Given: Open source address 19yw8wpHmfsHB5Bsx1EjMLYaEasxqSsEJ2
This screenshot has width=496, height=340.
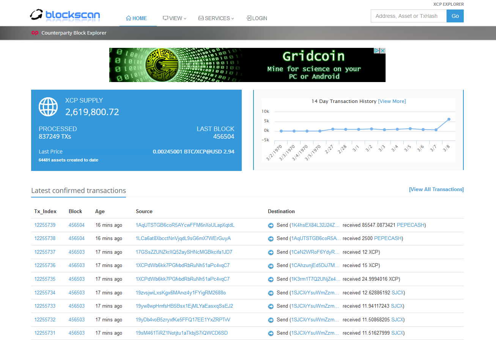Looking at the screenshot, I should click(x=184, y=306).
